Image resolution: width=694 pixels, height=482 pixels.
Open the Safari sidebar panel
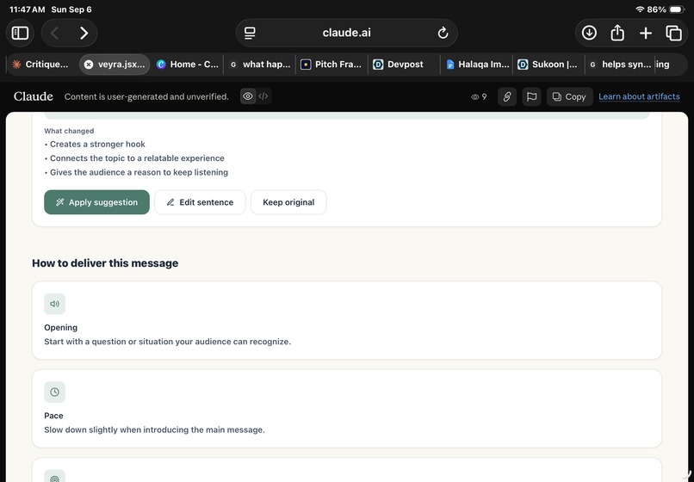[20, 34]
